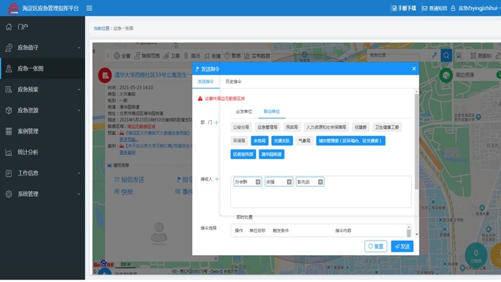Click the map search magnifier button
501x282 pixels.
[x=446, y=55]
